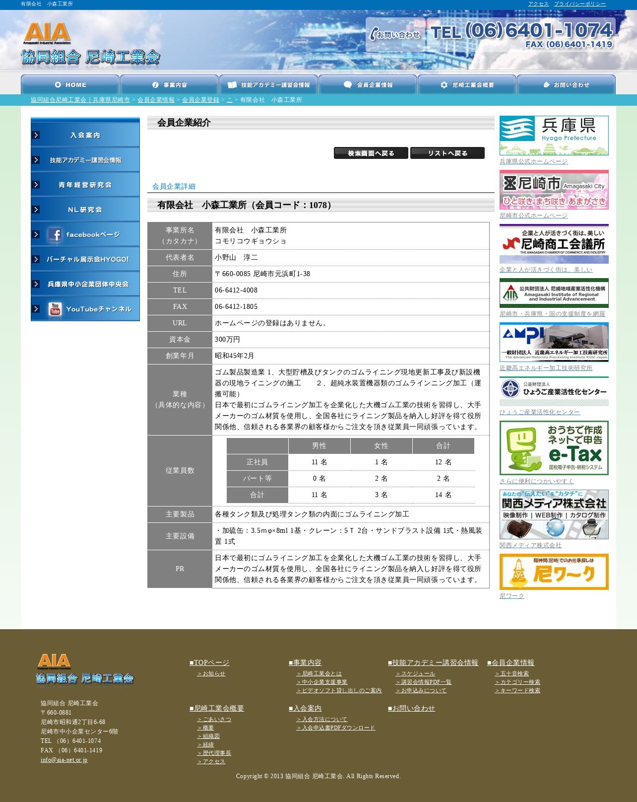637x802 pixels.
Task: Open the お問い合わせ phone icon button
Action: pyautogui.click(x=395, y=34)
